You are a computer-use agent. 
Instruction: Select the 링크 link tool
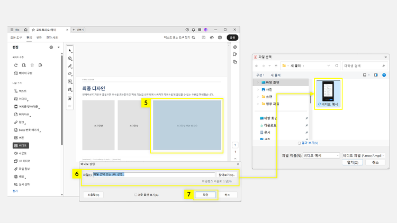click(20, 123)
